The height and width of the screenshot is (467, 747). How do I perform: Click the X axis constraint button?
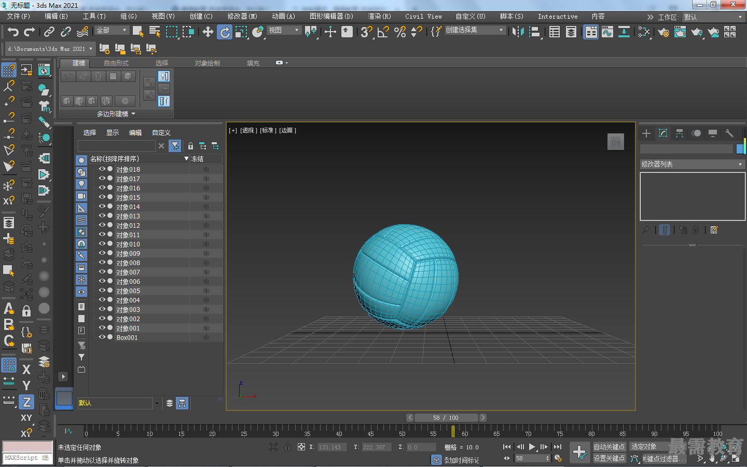[x=26, y=369]
